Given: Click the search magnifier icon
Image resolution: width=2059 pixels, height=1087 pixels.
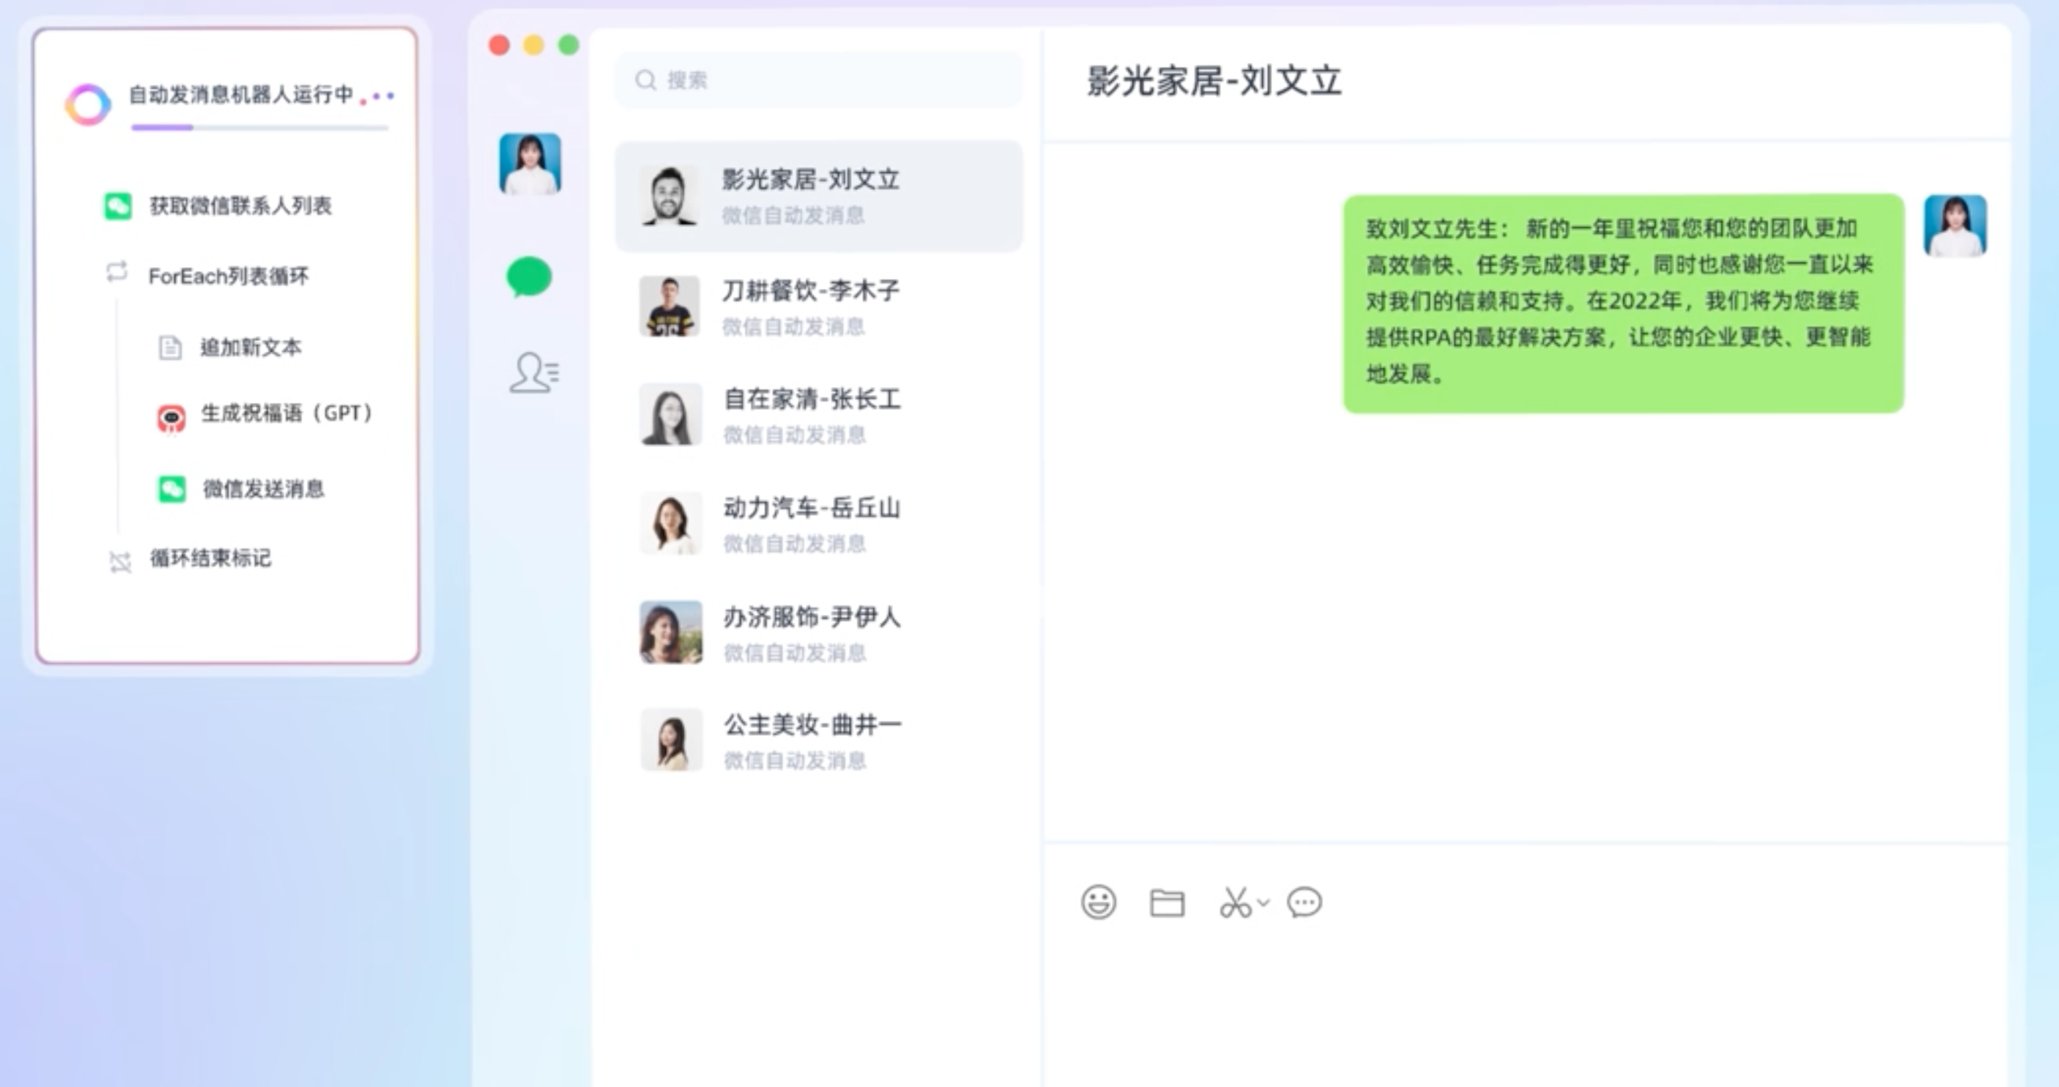Looking at the screenshot, I should (x=645, y=80).
